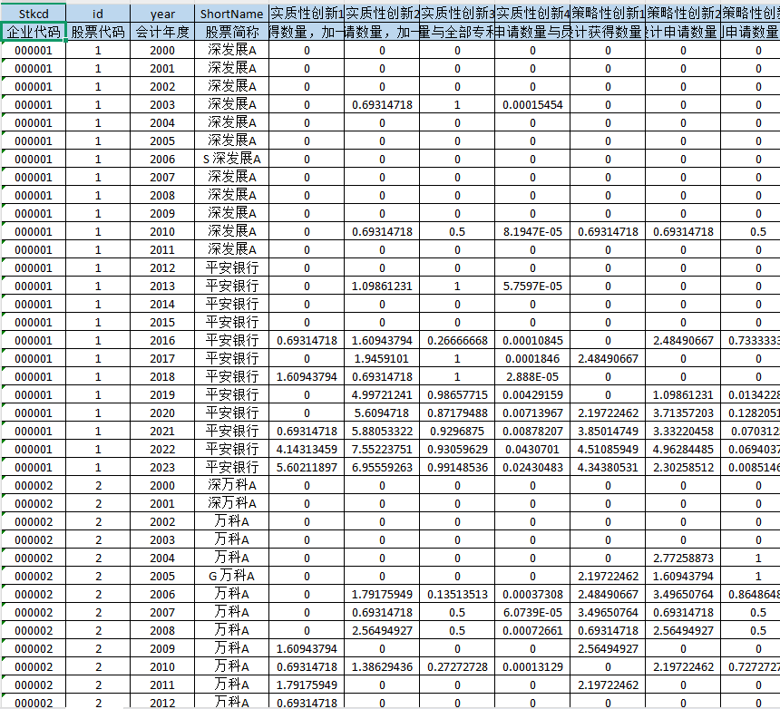Click the 实质性创新1 column header

coord(307,14)
